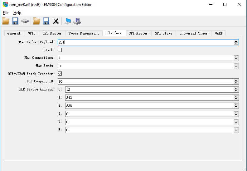Increase BLE Device Address byte 0 value
This screenshot has height=171, width=247.
click(236, 88)
